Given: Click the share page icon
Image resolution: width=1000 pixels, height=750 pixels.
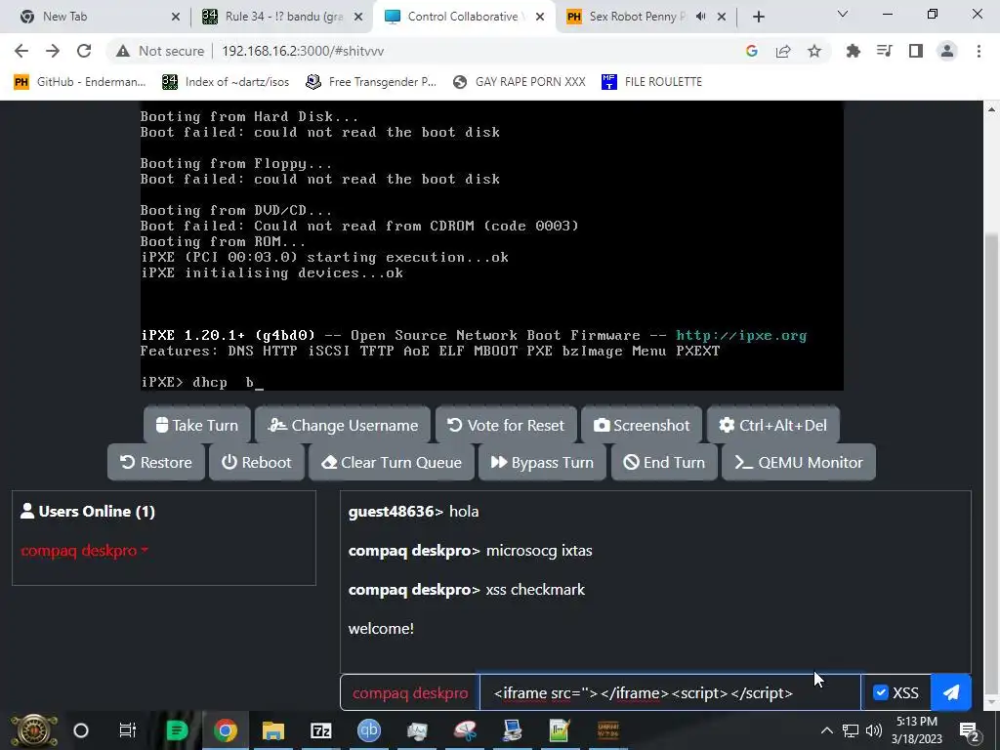Looking at the screenshot, I should [783, 51].
